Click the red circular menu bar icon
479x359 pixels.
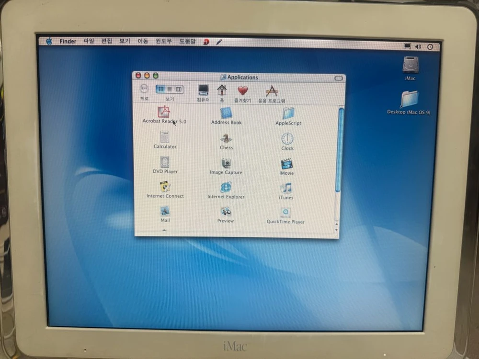point(206,42)
